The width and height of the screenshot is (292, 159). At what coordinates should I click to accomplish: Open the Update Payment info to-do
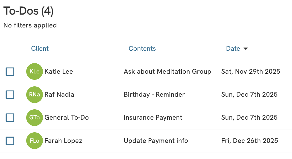[x=156, y=141]
